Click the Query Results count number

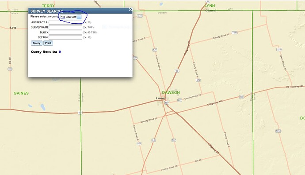(60, 52)
